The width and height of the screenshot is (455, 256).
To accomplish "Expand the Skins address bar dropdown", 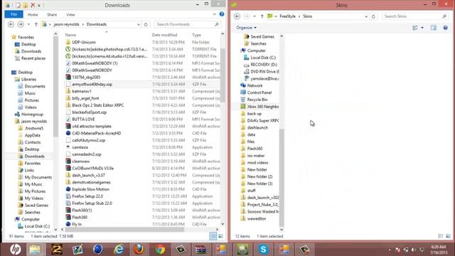I will (366, 16).
